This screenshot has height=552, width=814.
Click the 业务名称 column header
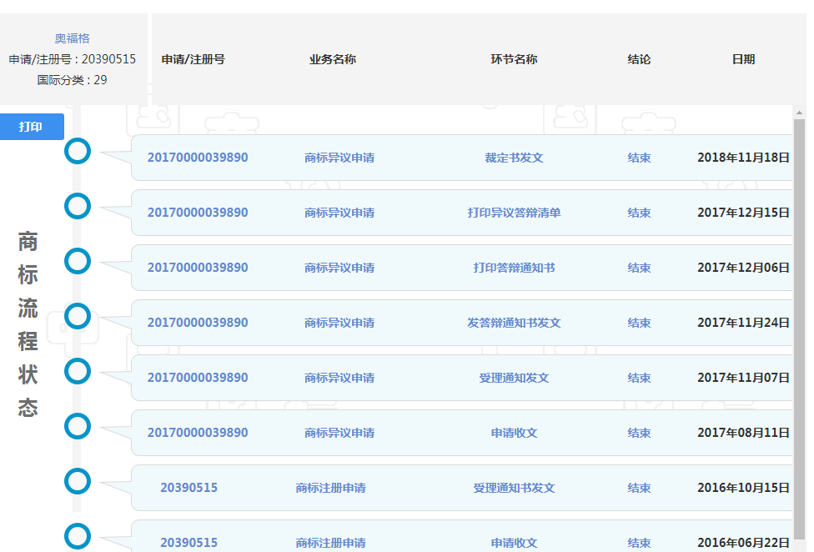click(x=331, y=59)
